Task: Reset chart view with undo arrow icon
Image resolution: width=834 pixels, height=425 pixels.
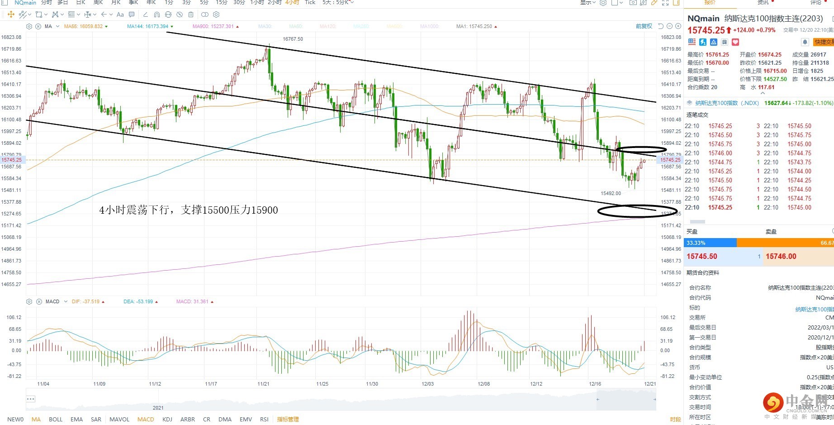Action: (x=661, y=26)
